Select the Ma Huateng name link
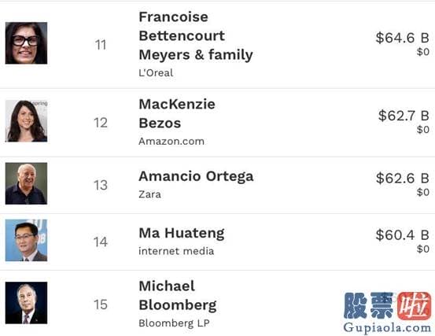Screen dimensions: 435x336 click(x=182, y=234)
